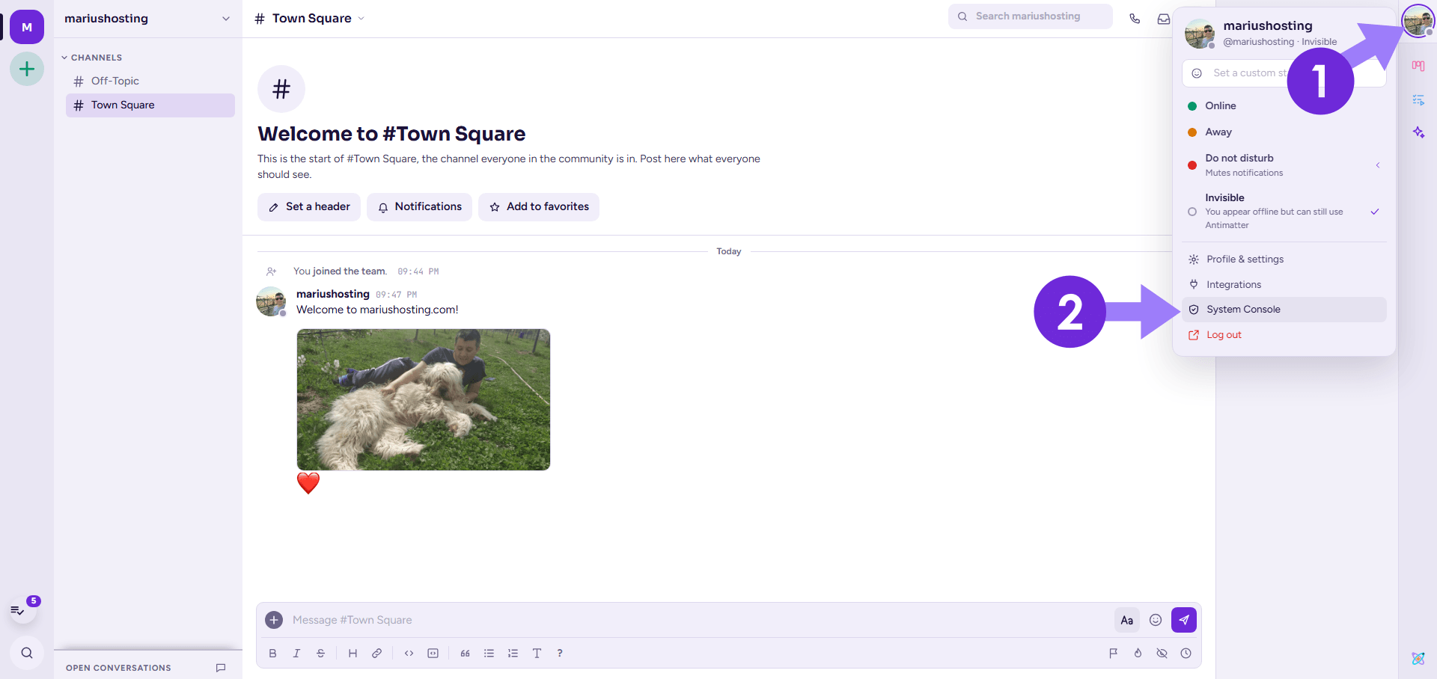Screen dimensions: 1437x679
Task: Open the magnifier search icon at bottom left
Action: coord(27,653)
